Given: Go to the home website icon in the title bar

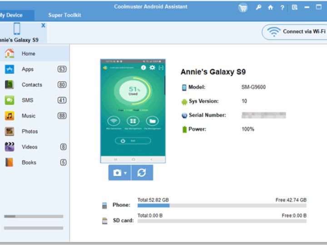Looking at the screenshot, I should point(271,8).
